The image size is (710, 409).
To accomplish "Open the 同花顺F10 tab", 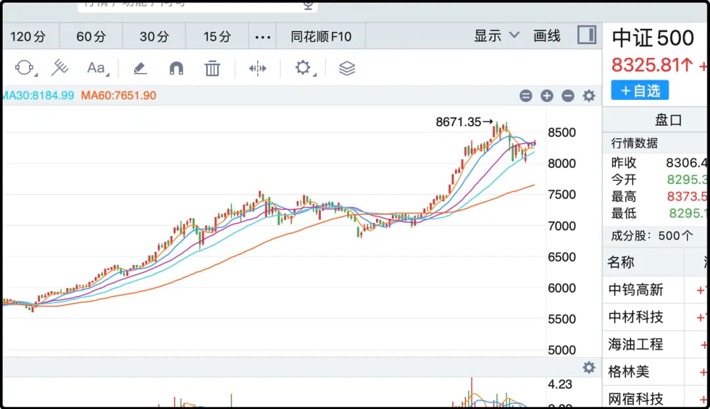I will [321, 36].
